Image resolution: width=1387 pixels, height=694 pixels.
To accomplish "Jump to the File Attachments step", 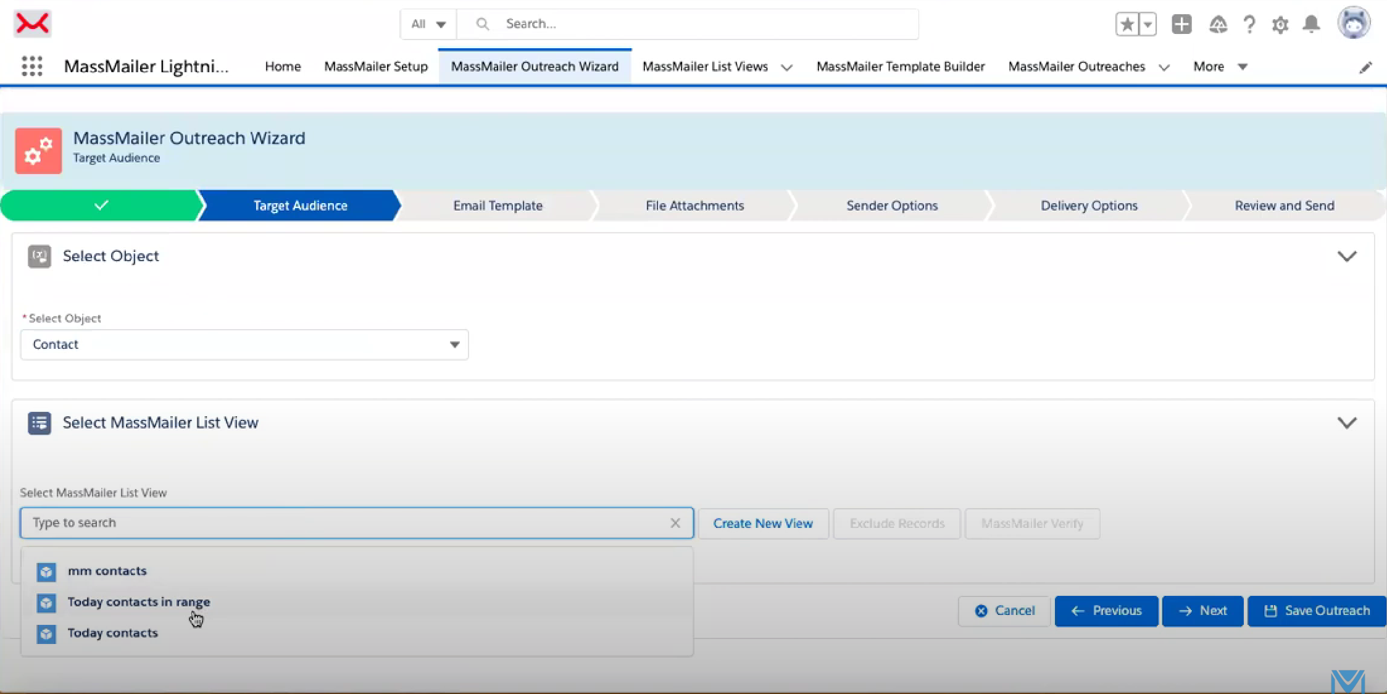I will point(694,206).
